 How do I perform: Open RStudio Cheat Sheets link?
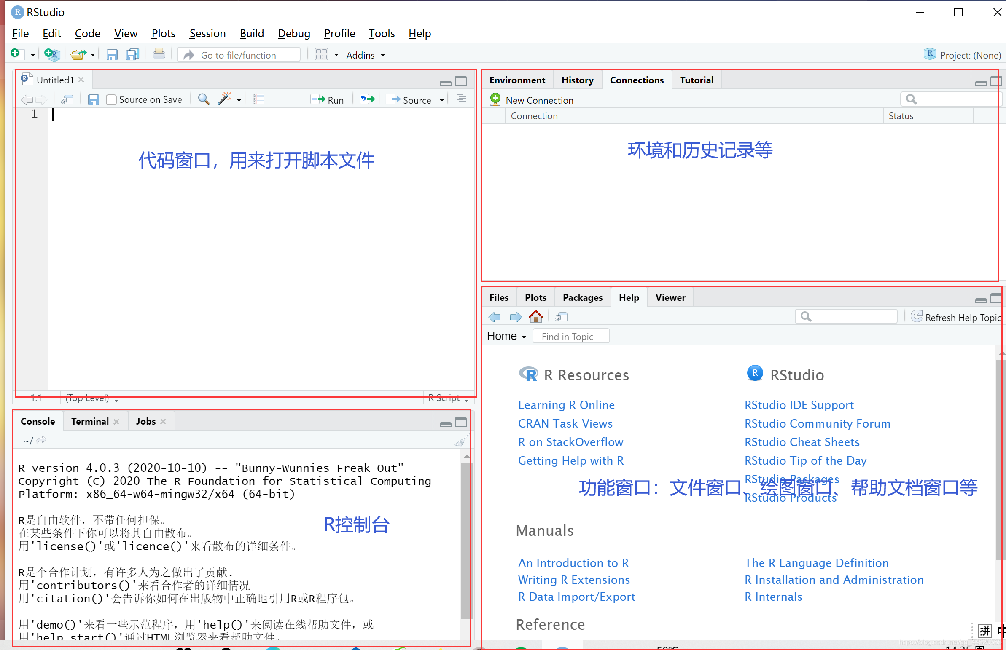point(802,442)
